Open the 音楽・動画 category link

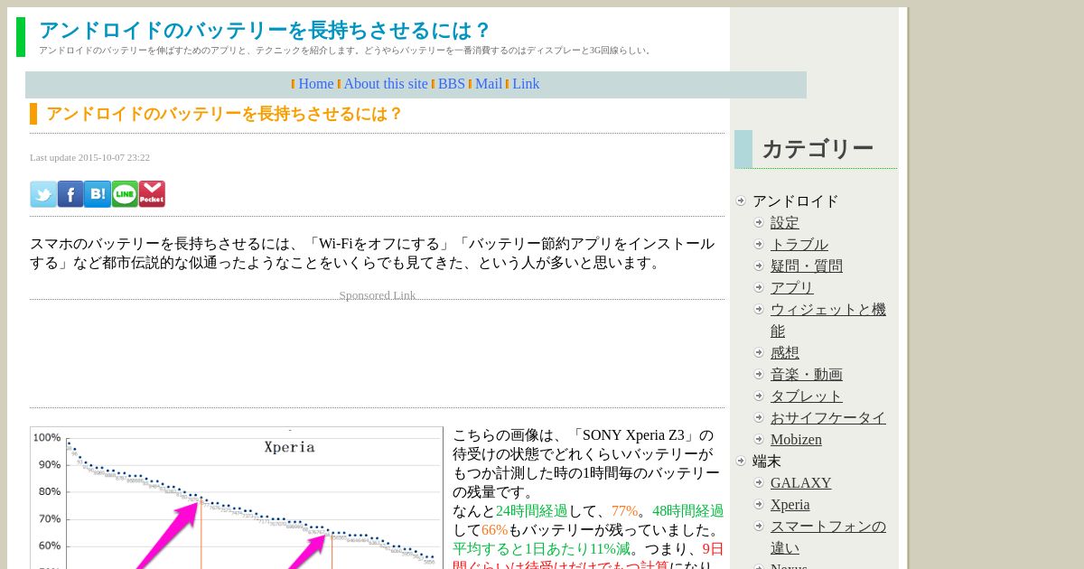(807, 375)
